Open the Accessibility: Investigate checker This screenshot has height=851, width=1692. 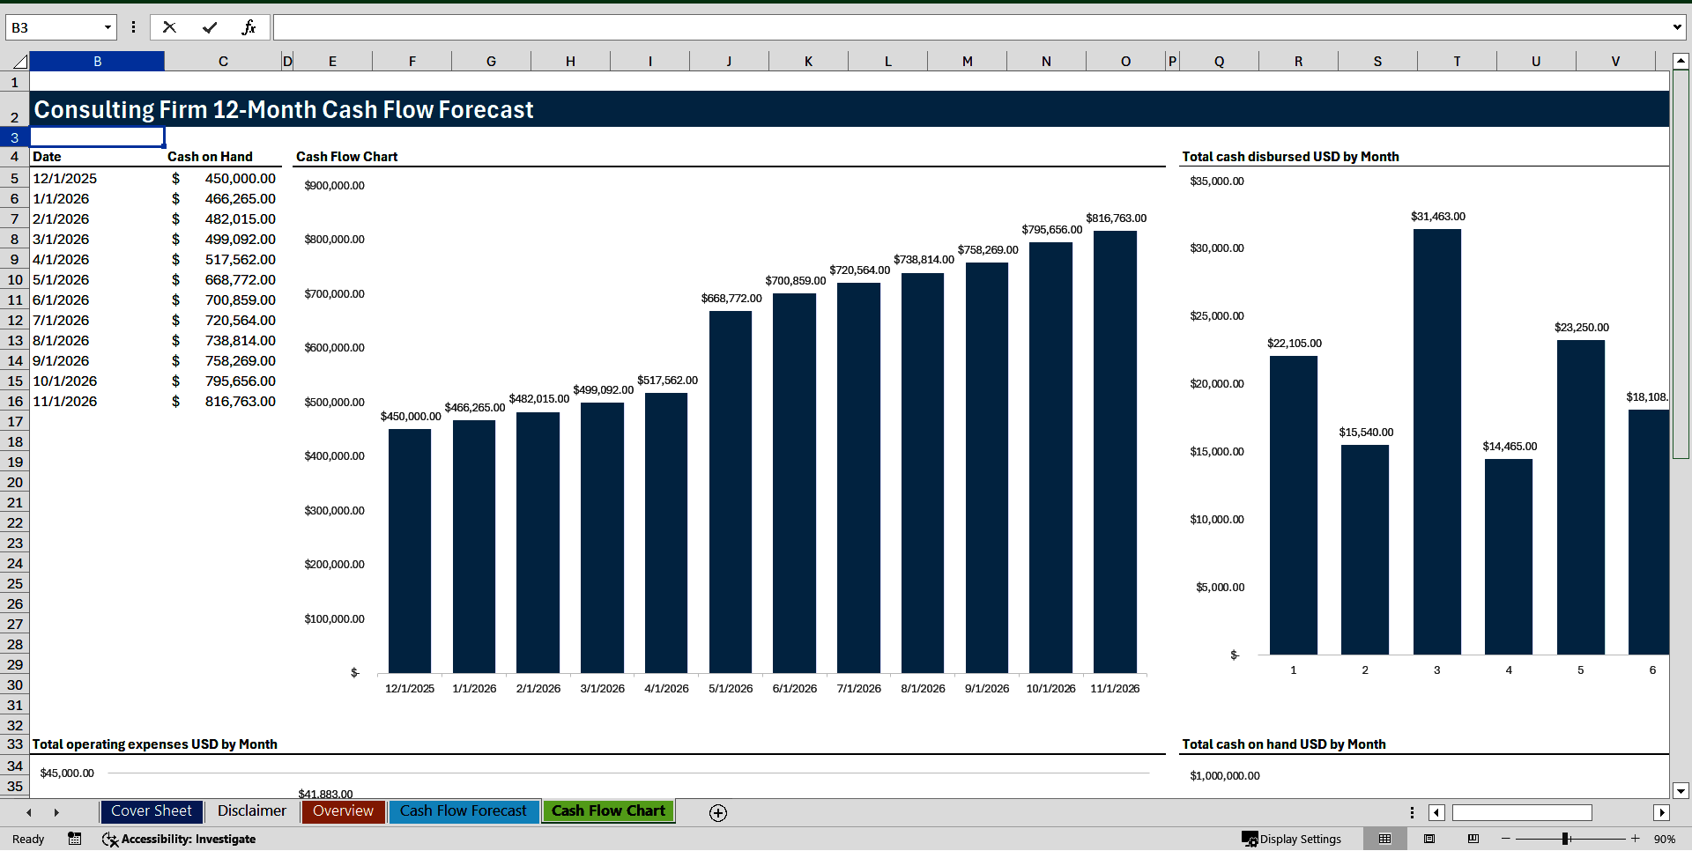[179, 839]
